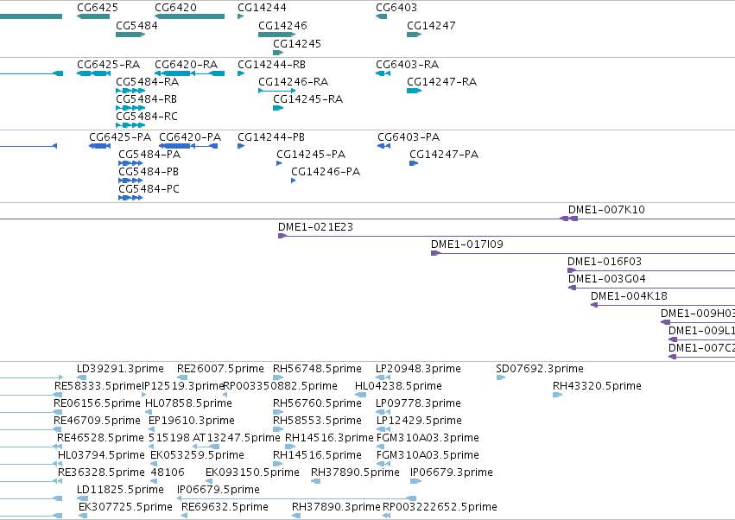
Task: Click transcript CG5484-RA
Action: click(x=148, y=82)
